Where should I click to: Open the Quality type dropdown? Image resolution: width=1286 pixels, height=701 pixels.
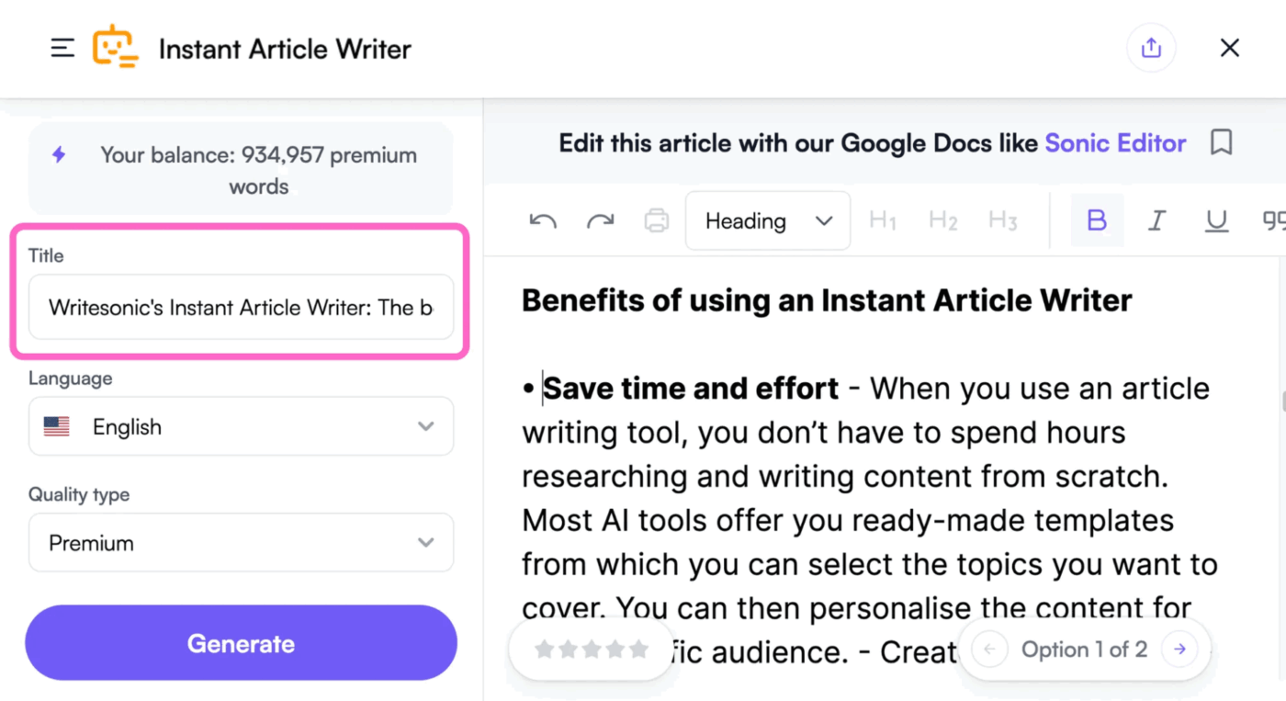[x=425, y=542]
